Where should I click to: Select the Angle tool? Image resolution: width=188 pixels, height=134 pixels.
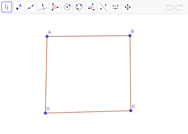click(91, 7)
